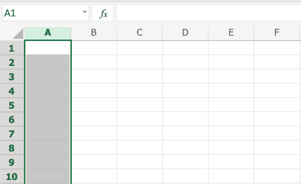The height and width of the screenshot is (184, 301).
Task: Open the Name Box dropdown arrow
Action: point(85,12)
